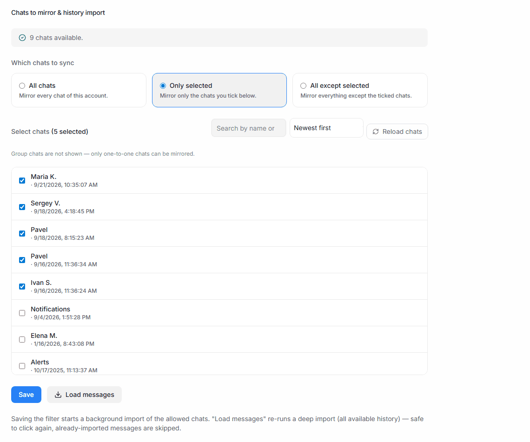This screenshot has height=442, width=530.
Task: Uncheck the Sergey V. chat checkbox
Action: [x=22, y=207]
